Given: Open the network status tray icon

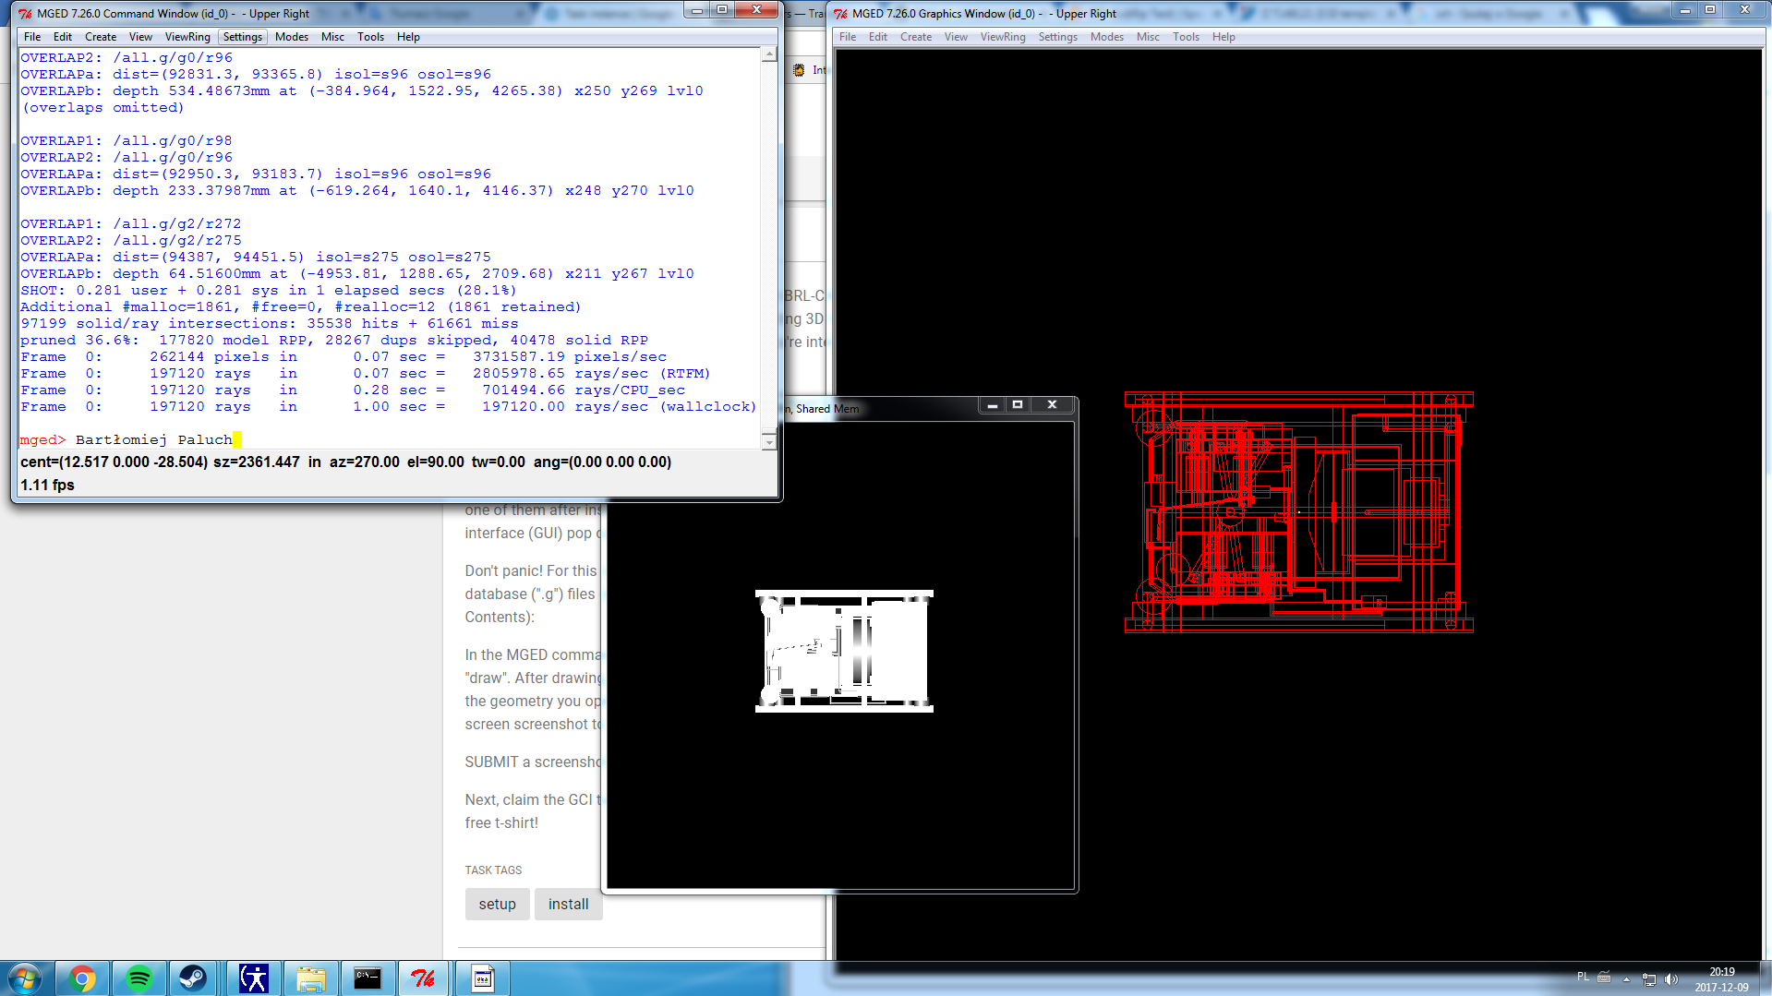Looking at the screenshot, I should (x=1649, y=978).
